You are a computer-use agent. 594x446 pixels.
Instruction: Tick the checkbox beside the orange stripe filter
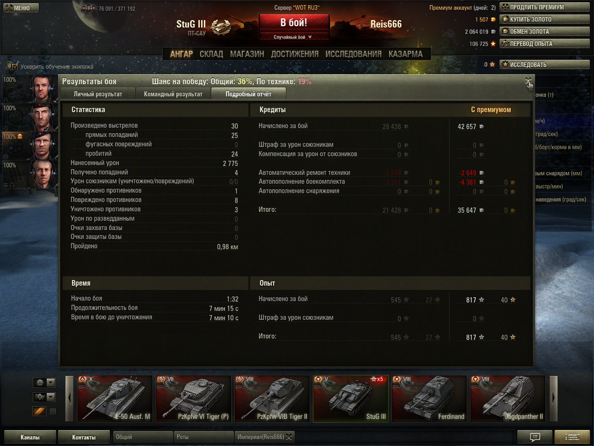click(53, 411)
